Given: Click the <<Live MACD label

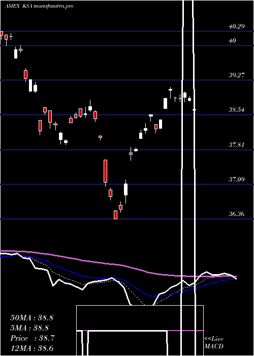Looking at the screenshot, I should [214, 343].
